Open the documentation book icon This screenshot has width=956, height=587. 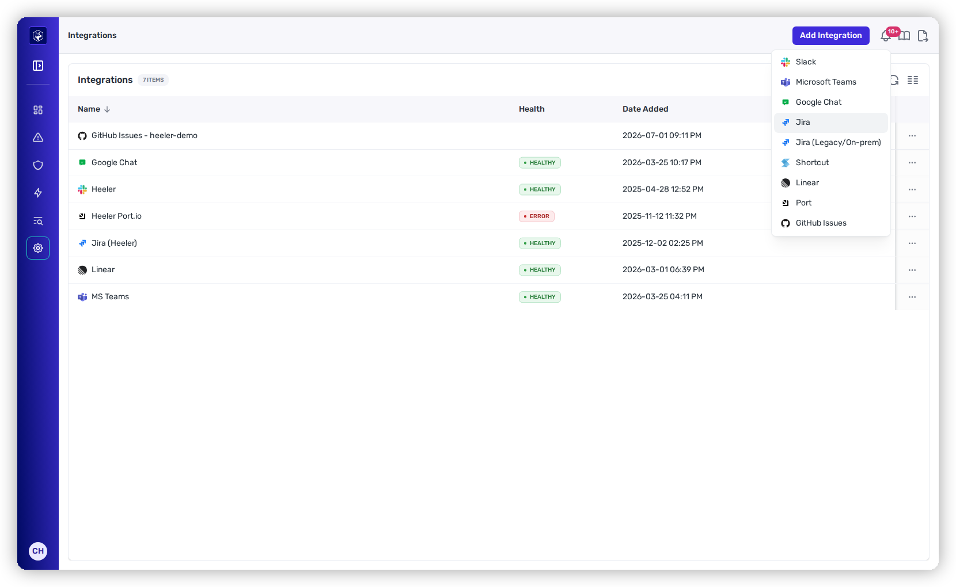click(x=904, y=36)
